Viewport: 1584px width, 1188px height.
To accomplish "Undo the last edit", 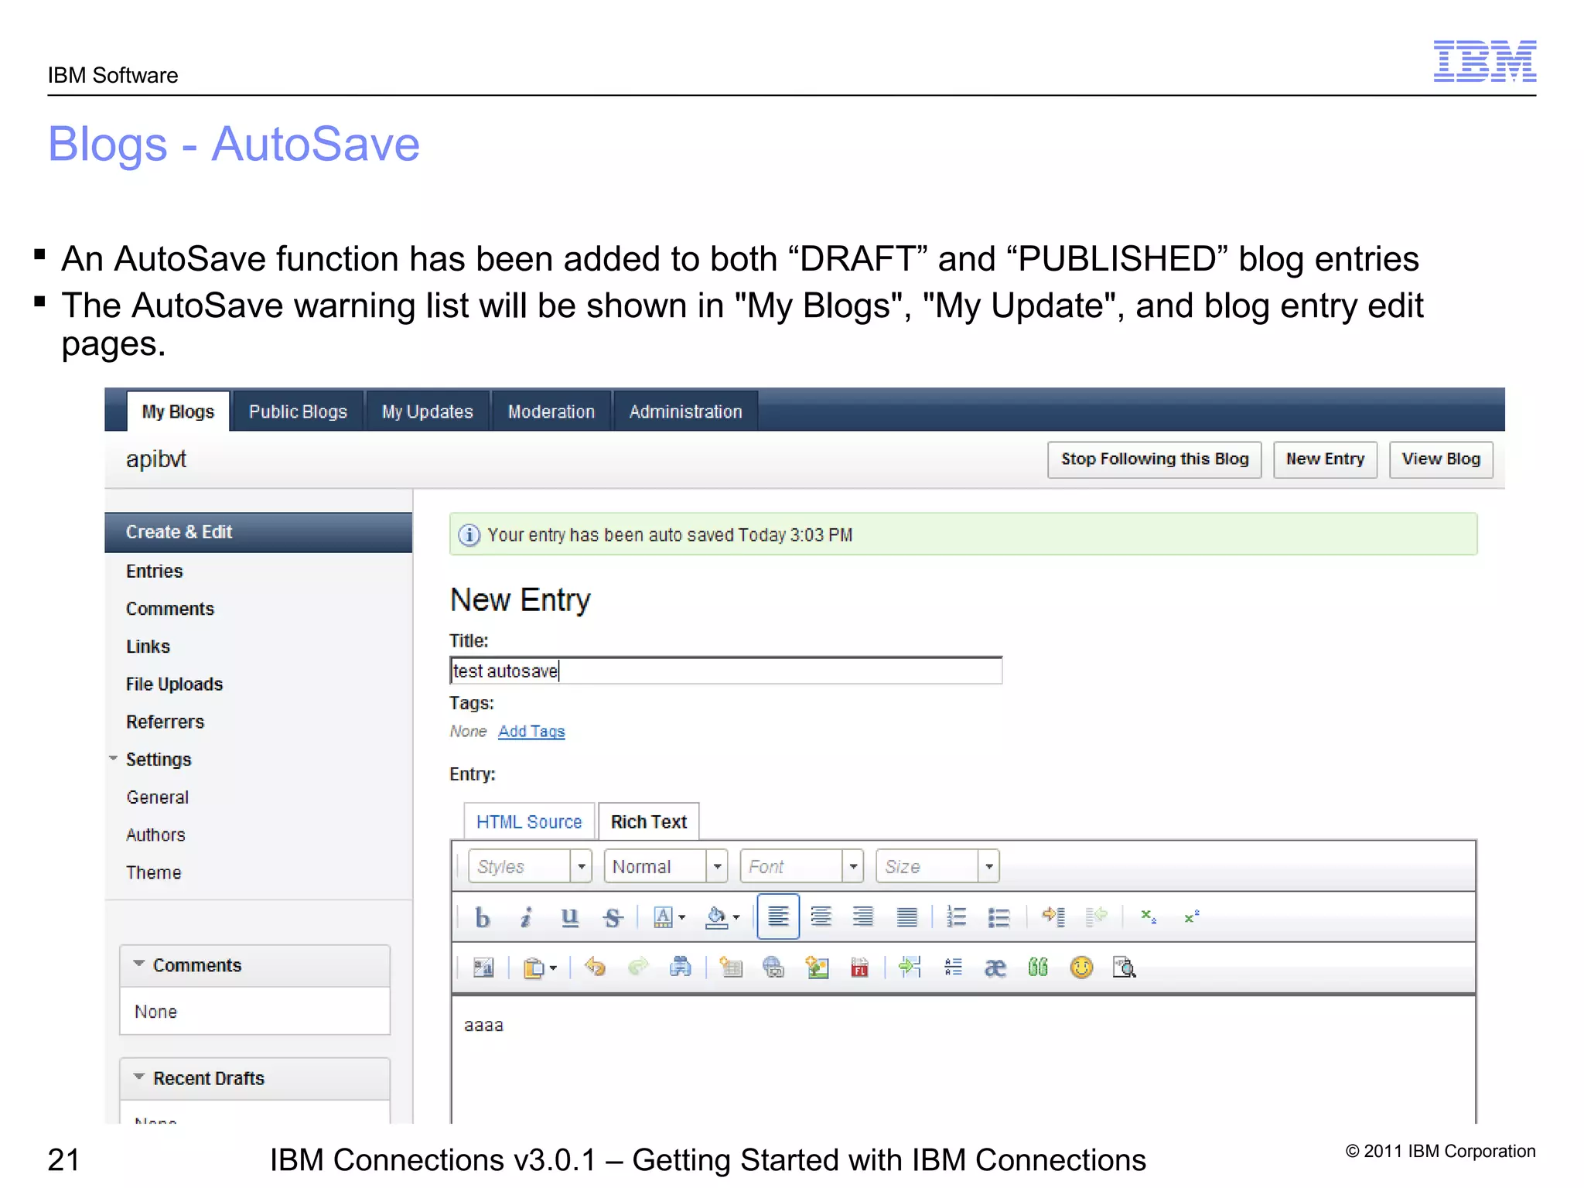I will pos(595,967).
